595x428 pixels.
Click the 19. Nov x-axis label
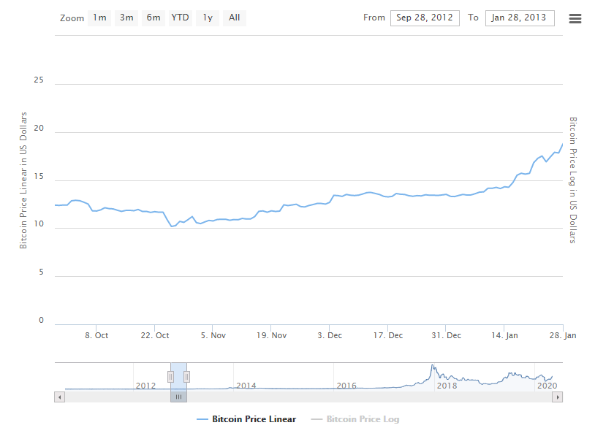[x=271, y=335]
